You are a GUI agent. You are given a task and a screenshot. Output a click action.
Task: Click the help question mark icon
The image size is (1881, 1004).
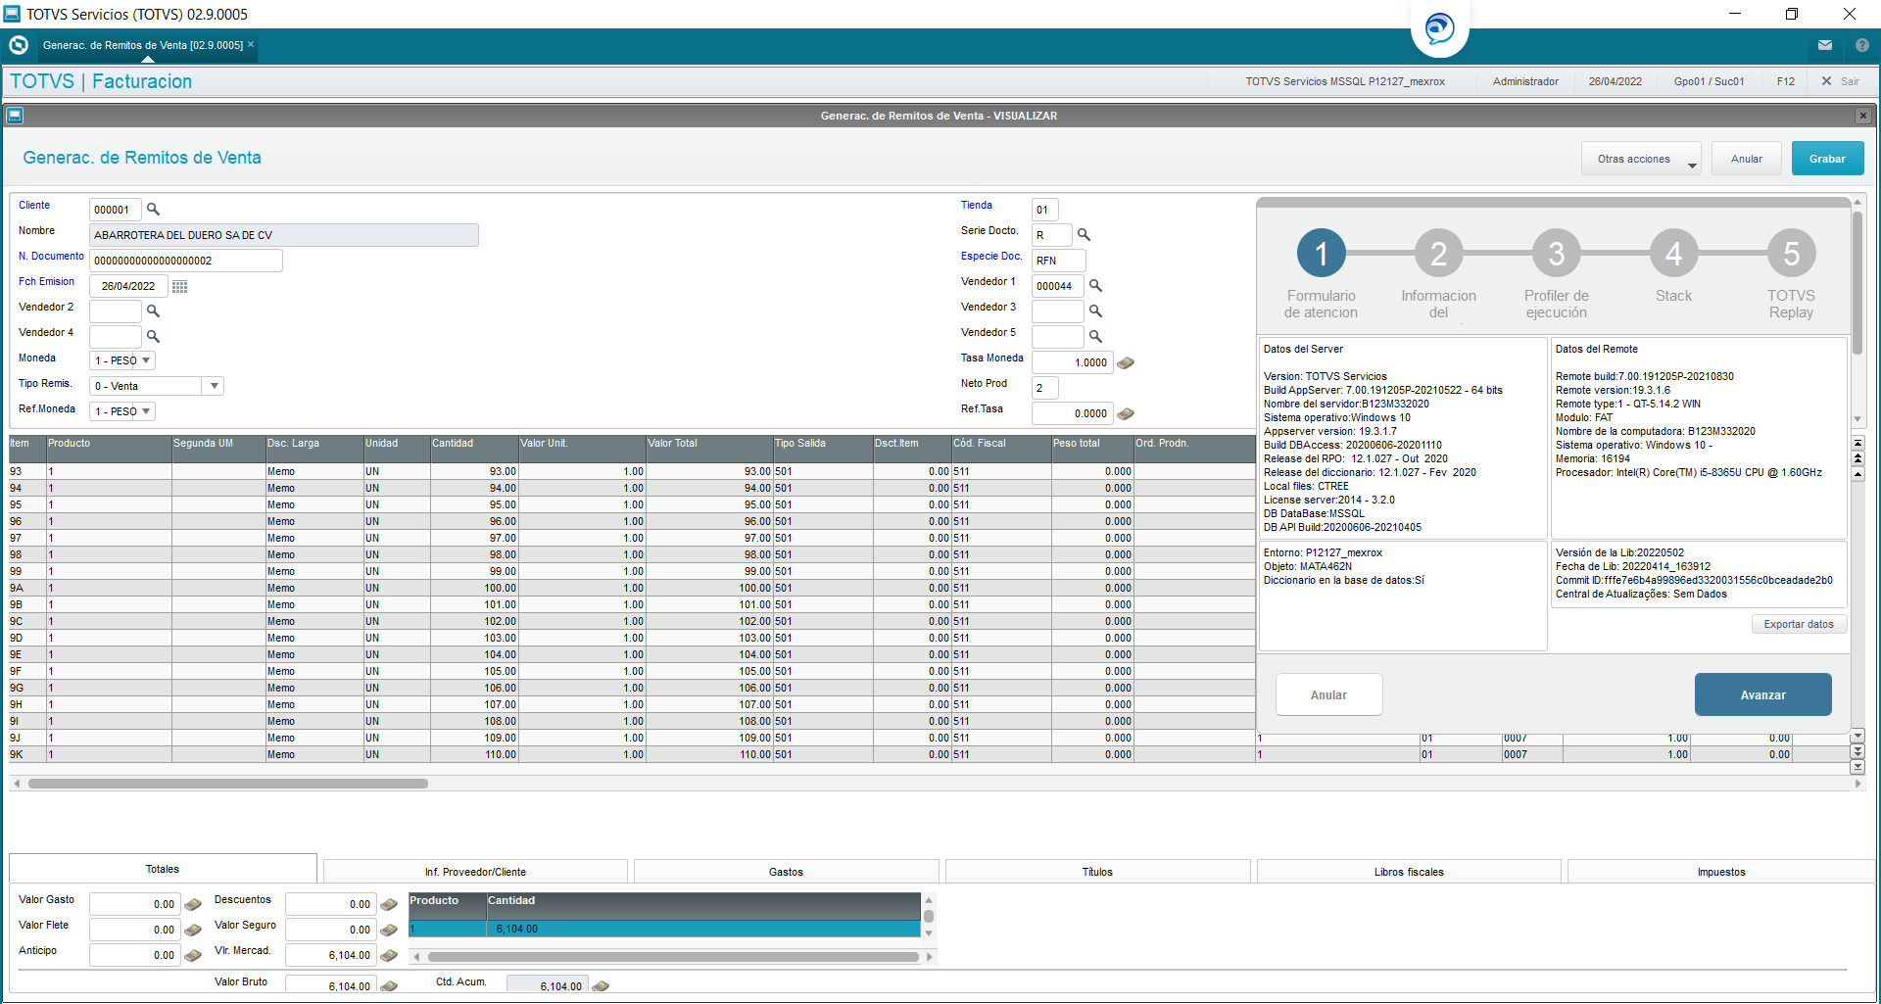click(1862, 45)
